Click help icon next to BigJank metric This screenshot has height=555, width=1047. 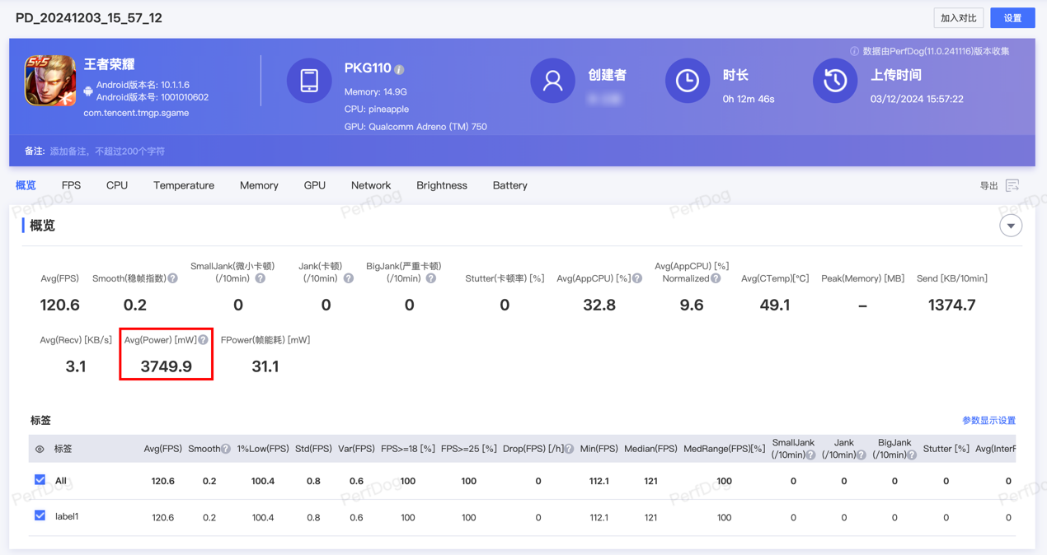[431, 278]
